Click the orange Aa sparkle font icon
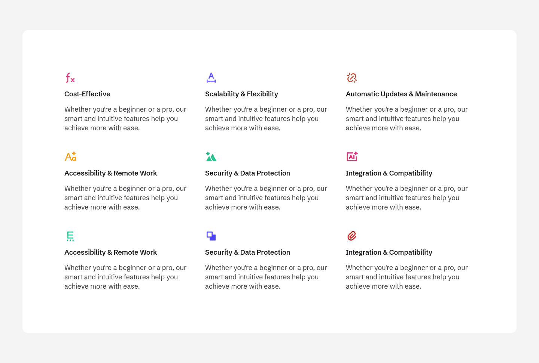This screenshot has width=539, height=363. (70, 156)
